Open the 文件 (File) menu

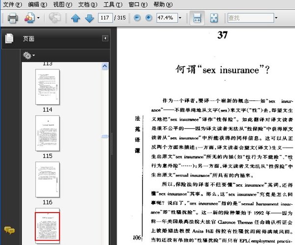coord(12,4)
